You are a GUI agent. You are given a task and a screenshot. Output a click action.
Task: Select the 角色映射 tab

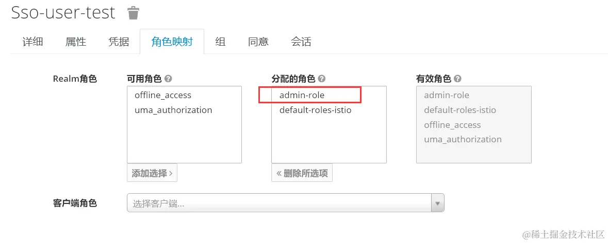172,42
